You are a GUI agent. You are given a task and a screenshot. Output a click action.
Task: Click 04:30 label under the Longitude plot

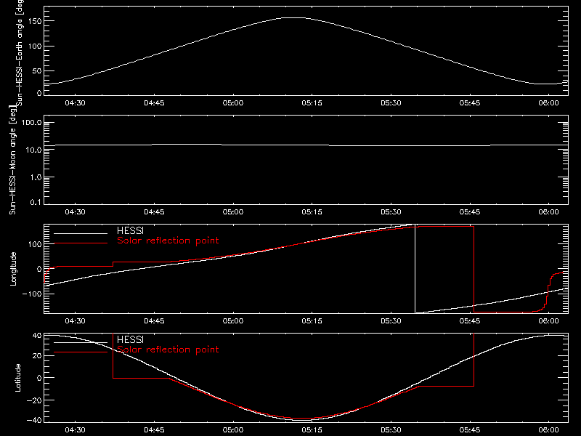point(75,321)
